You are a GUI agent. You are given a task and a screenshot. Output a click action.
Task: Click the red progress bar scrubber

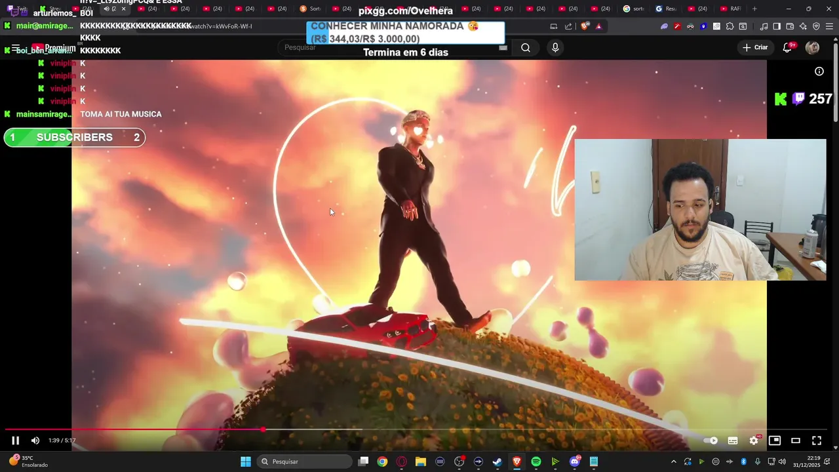click(x=263, y=429)
